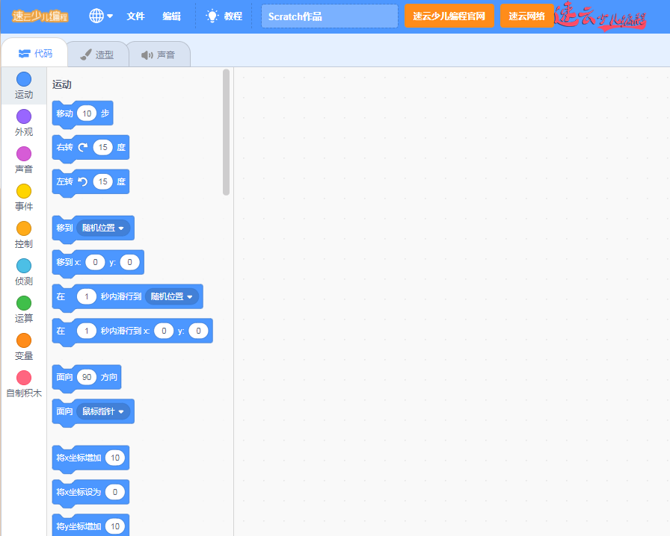This screenshot has width=670, height=536.
Task: Click the 速云少儿编程官网 button
Action: click(449, 16)
